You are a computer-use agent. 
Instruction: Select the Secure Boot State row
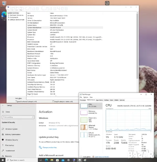click(x=65, y=61)
